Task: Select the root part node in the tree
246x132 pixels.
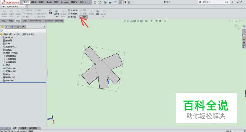Action: point(18,35)
